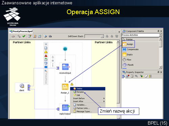Choose Message Types... in the context menu

[x=84, y=112]
